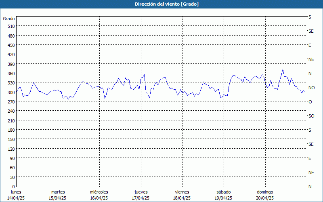
Task: Click the day label lunes
Action: pos(16,192)
